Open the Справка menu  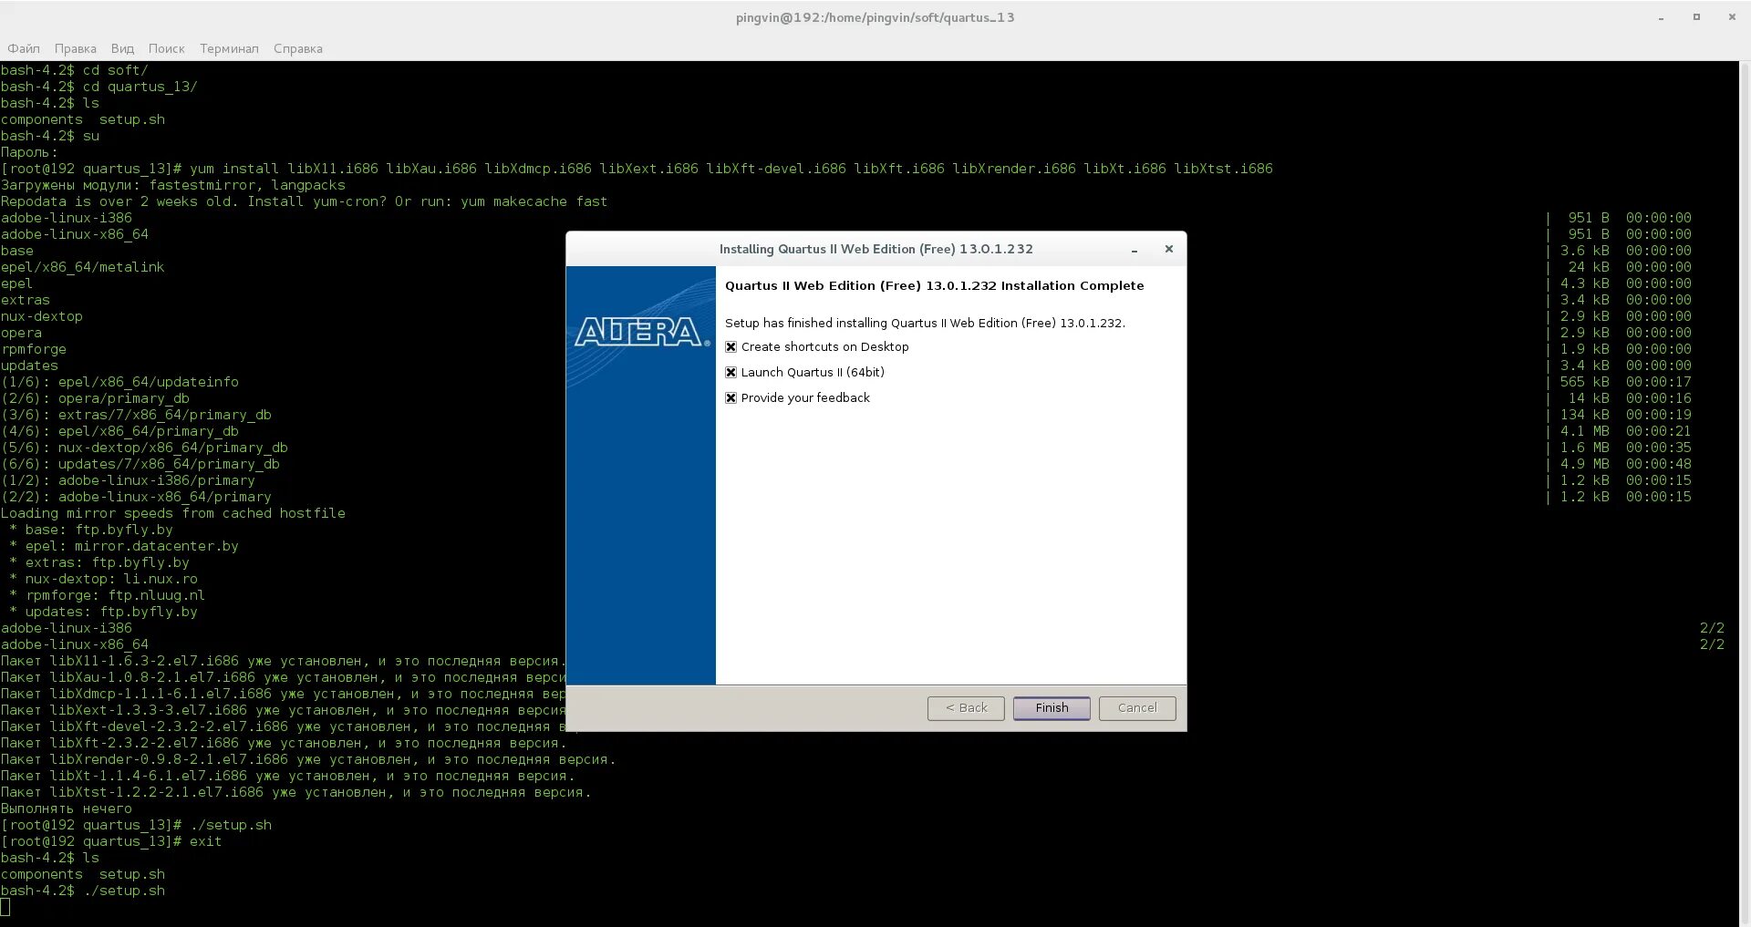coord(298,48)
